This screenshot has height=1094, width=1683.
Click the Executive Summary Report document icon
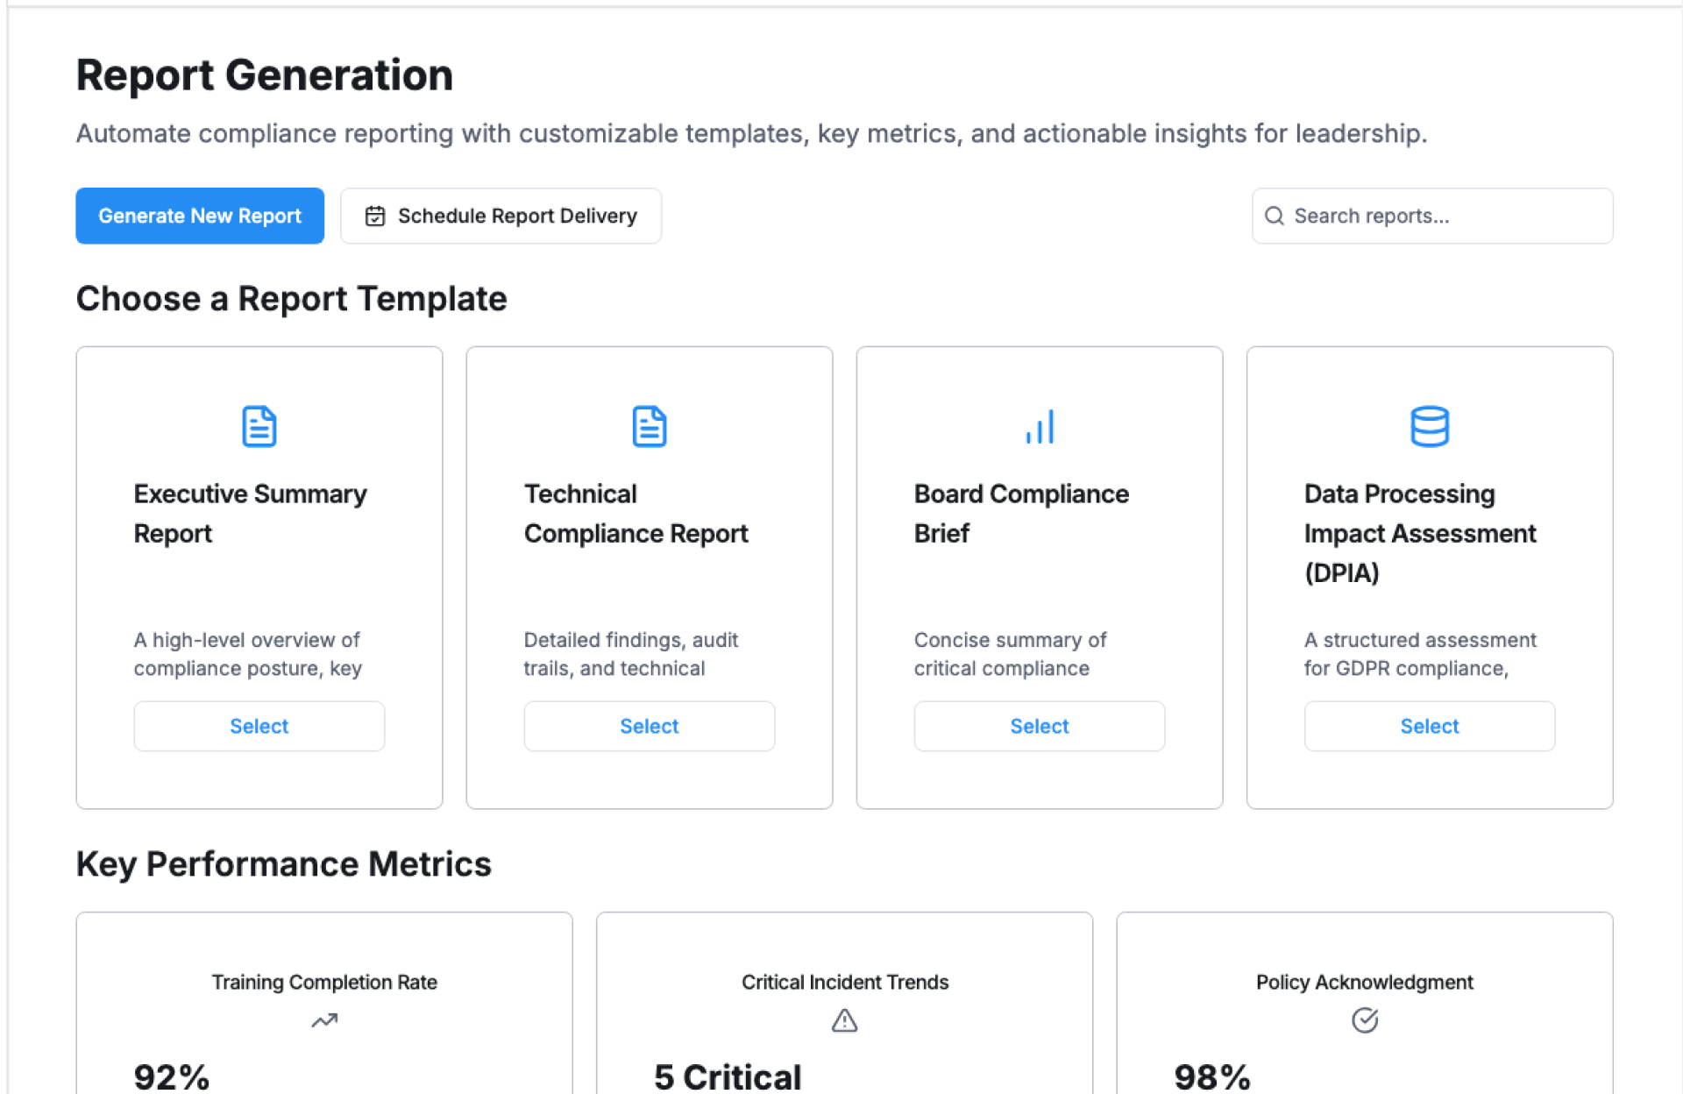[259, 427]
